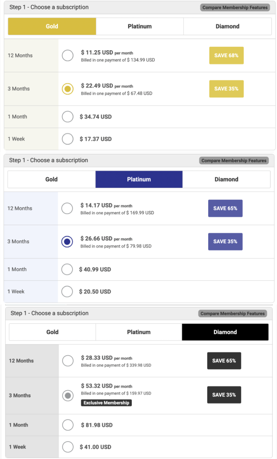Click the blue SAVE 65% Platinum badge
Viewport: 277px width, 459px height.
[225, 208]
